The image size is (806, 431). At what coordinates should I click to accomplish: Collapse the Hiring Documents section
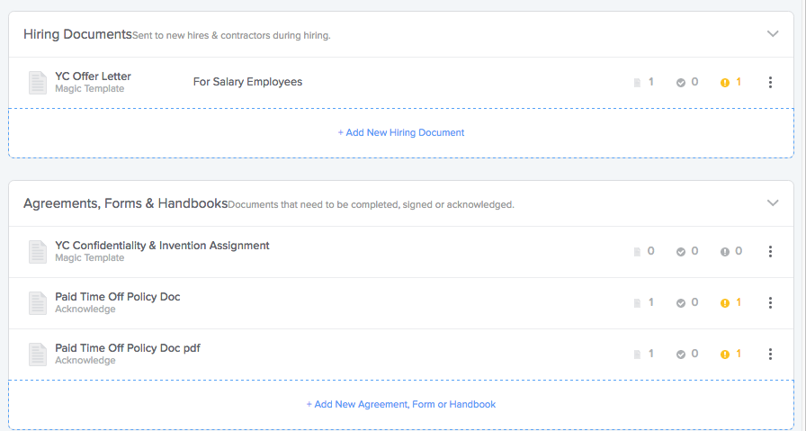[x=773, y=34]
